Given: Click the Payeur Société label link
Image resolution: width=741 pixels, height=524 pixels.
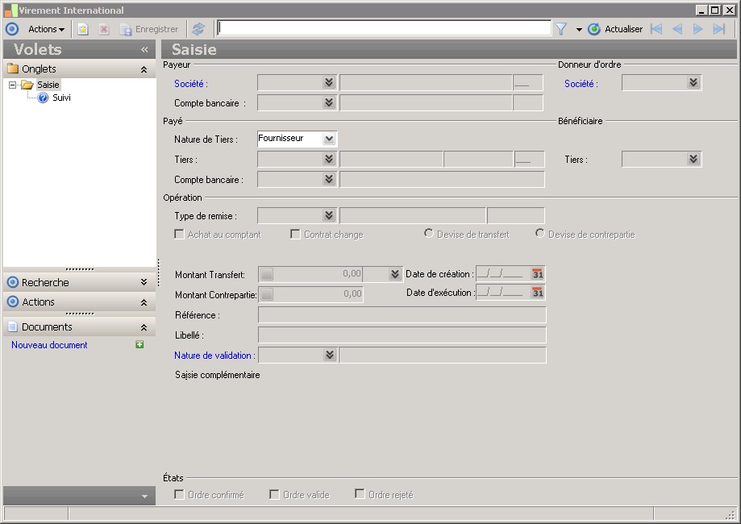Looking at the screenshot, I should [191, 84].
